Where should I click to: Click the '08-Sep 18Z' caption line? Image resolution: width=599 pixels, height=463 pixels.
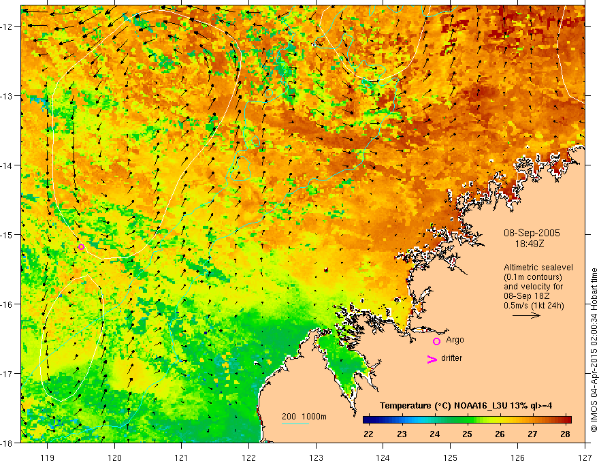[527, 296]
